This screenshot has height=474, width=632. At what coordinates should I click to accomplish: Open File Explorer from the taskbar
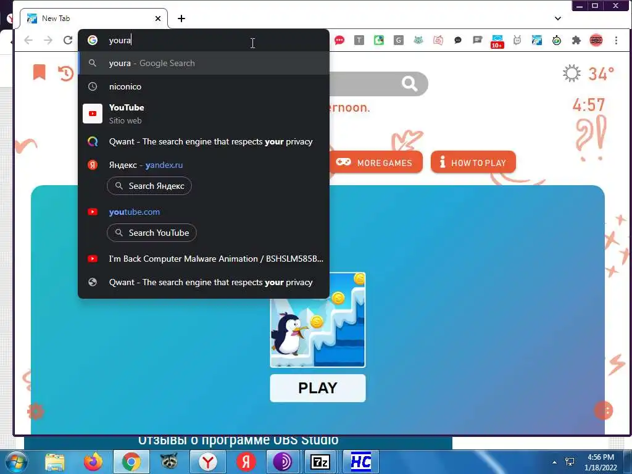point(55,462)
